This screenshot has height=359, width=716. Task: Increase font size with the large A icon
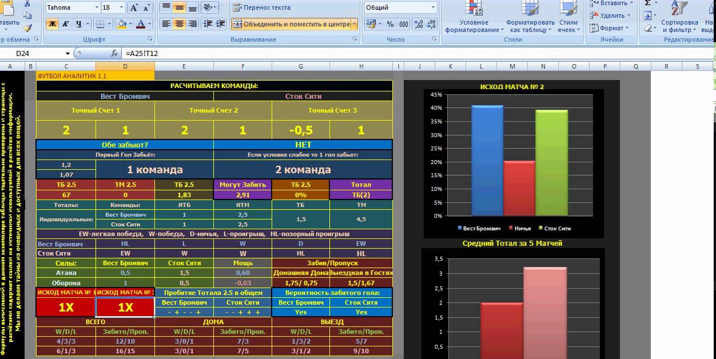point(134,8)
